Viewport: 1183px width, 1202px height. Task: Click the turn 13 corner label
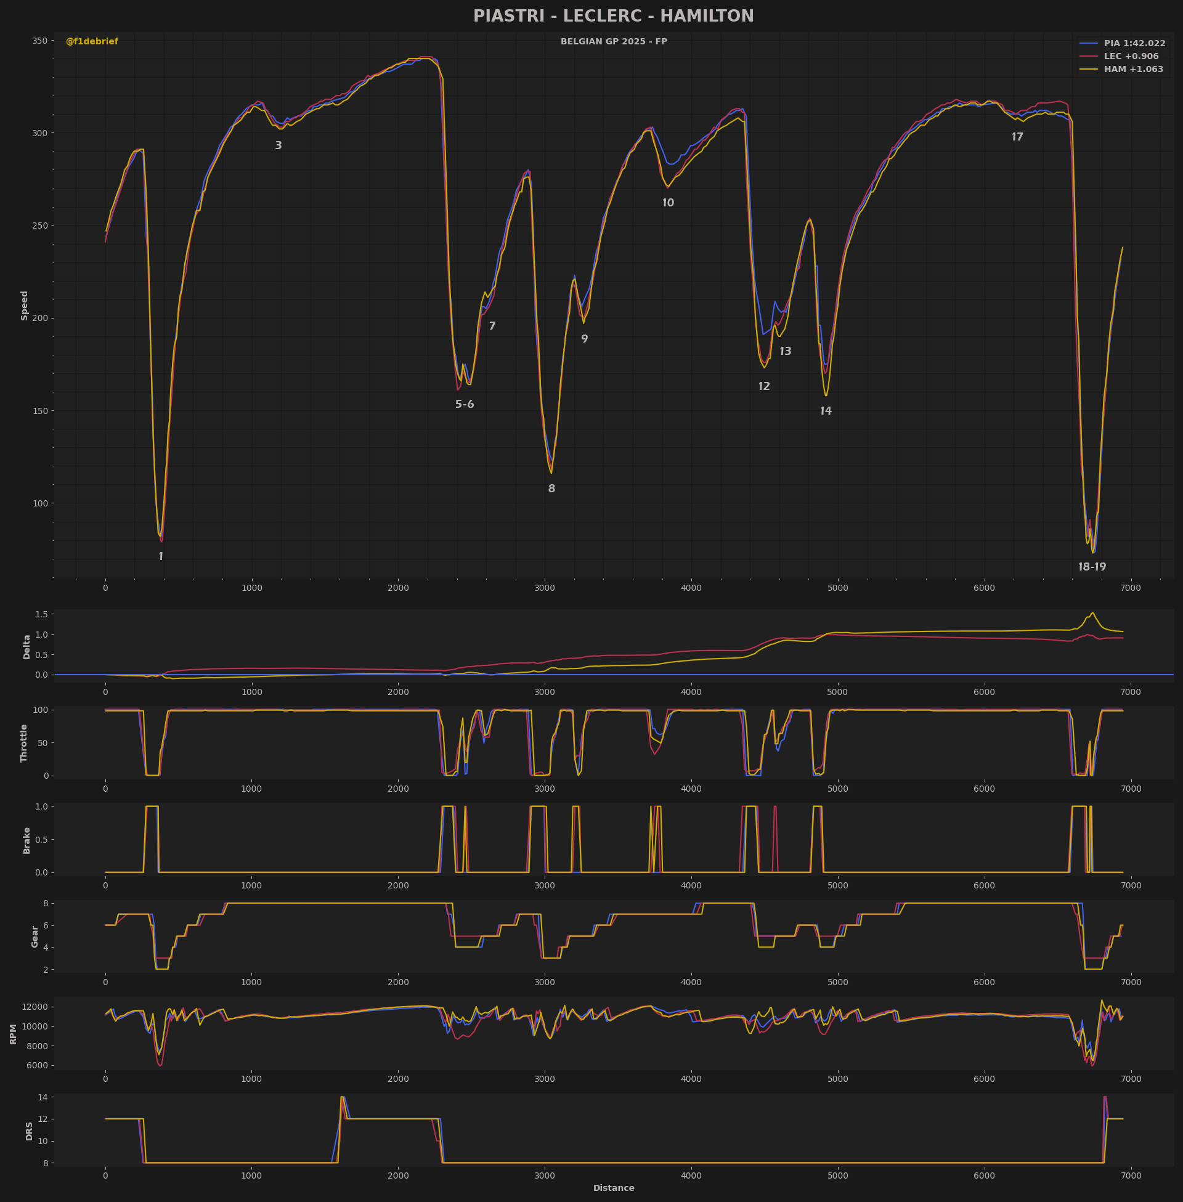tap(786, 352)
